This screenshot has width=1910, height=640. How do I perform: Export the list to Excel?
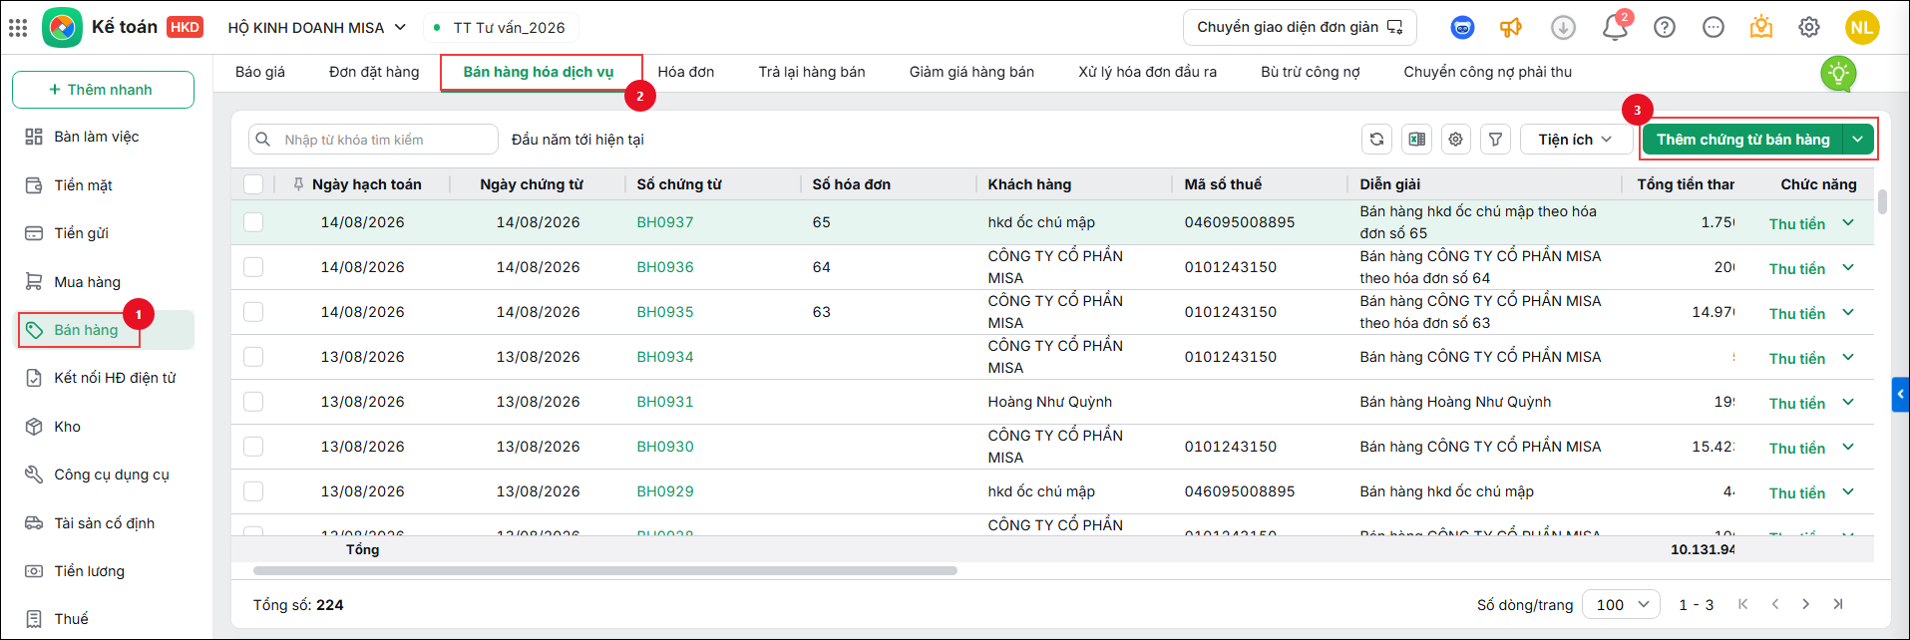click(x=1416, y=140)
